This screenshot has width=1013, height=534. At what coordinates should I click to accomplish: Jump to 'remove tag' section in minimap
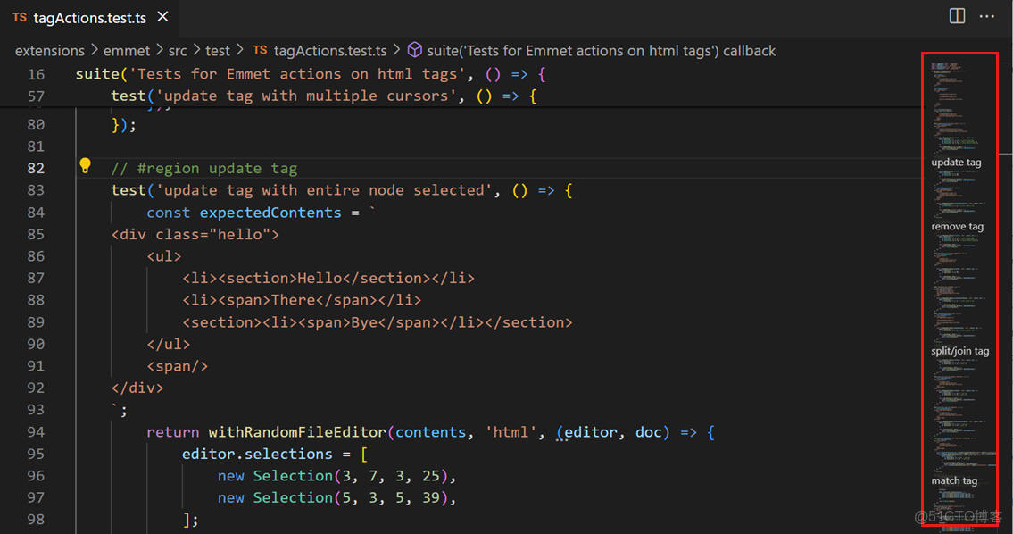[x=957, y=227]
